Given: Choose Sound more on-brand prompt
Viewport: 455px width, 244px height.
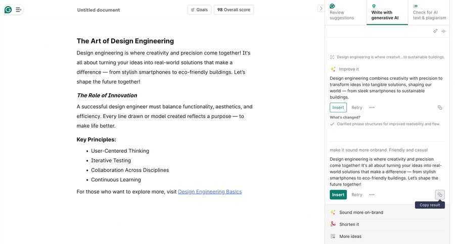Looking at the screenshot, I should pyautogui.click(x=387, y=212).
